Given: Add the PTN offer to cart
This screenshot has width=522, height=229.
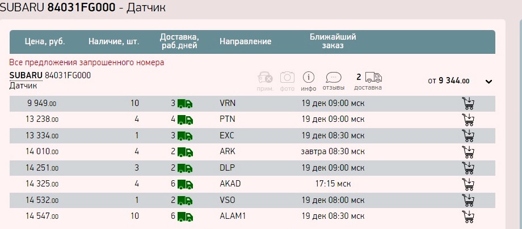Looking at the screenshot, I should click(x=469, y=120).
